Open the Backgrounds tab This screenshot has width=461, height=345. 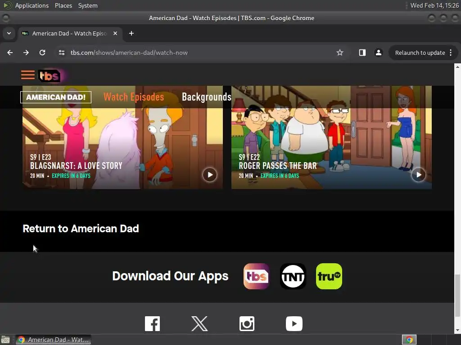(206, 97)
